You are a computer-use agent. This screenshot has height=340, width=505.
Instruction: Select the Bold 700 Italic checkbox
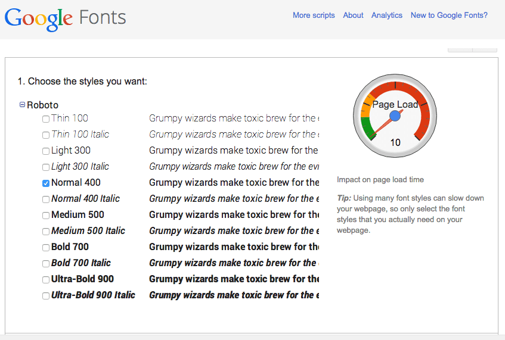click(x=46, y=264)
